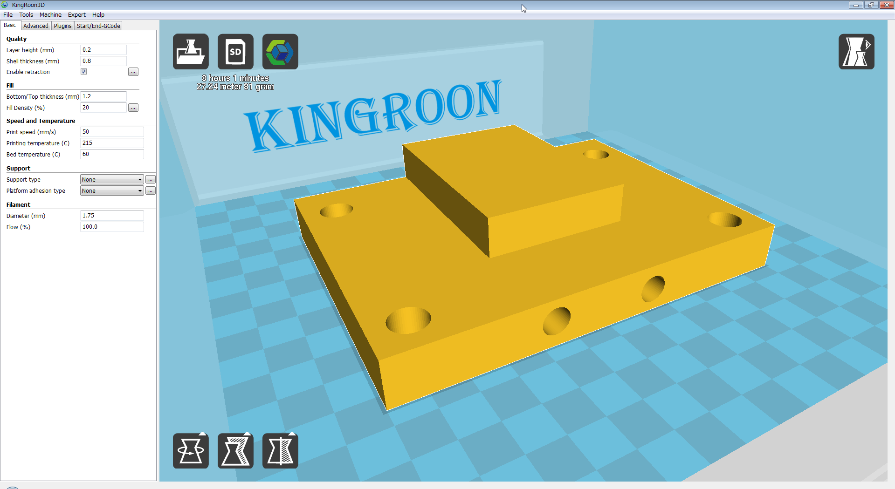
Task: Click the Bottom/Top thickness input field
Action: (103, 96)
